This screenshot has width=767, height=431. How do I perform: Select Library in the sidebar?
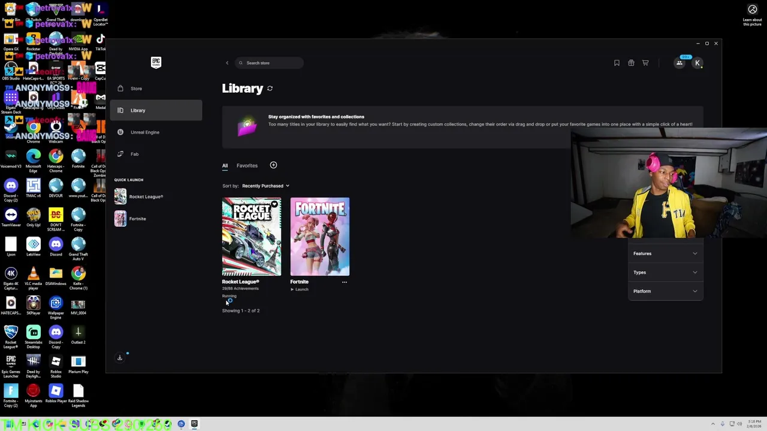pyautogui.click(x=156, y=110)
